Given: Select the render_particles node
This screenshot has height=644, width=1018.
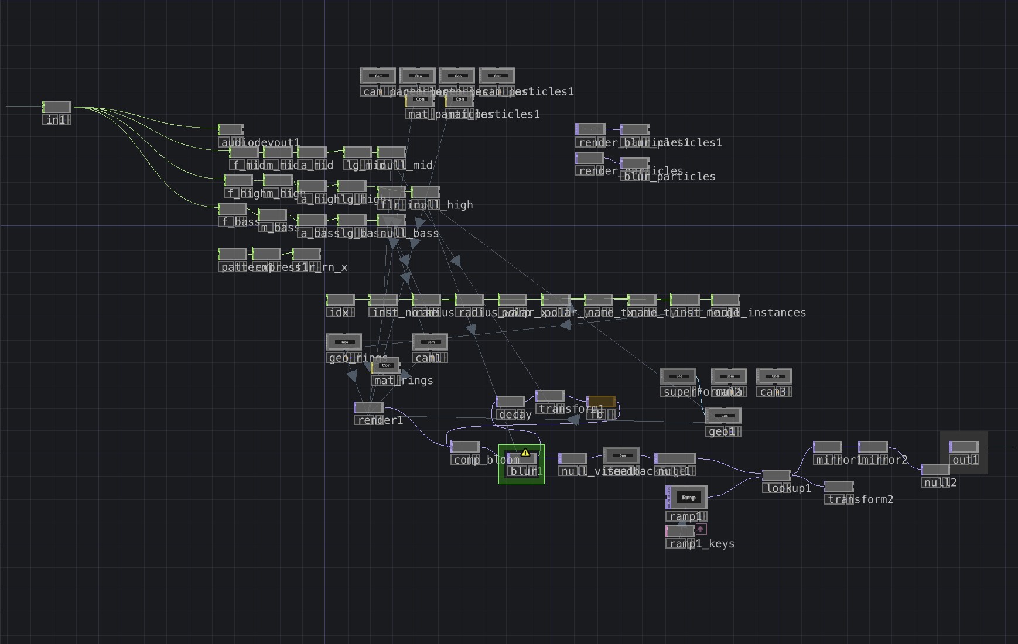Looking at the screenshot, I should click(590, 158).
